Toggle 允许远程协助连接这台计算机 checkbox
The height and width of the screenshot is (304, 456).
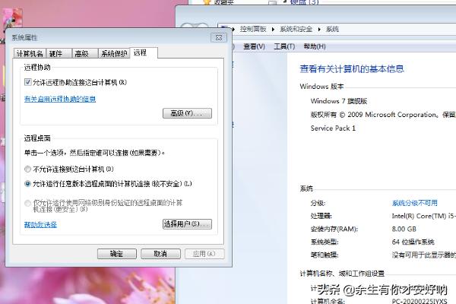click(x=29, y=82)
